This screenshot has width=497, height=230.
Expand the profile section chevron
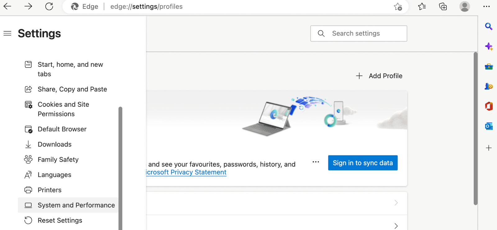point(396,203)
